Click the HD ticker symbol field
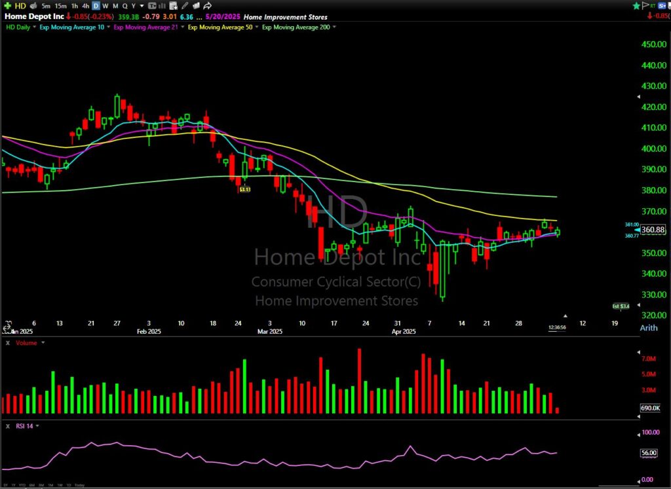The height and width of the screenshot is (489, 671). coord(20,6)
